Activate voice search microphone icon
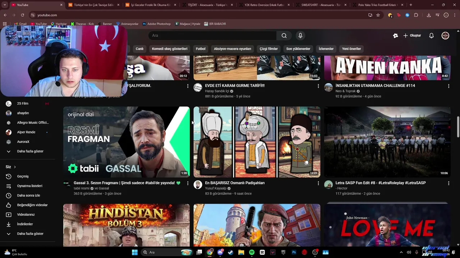 (300, 35)
